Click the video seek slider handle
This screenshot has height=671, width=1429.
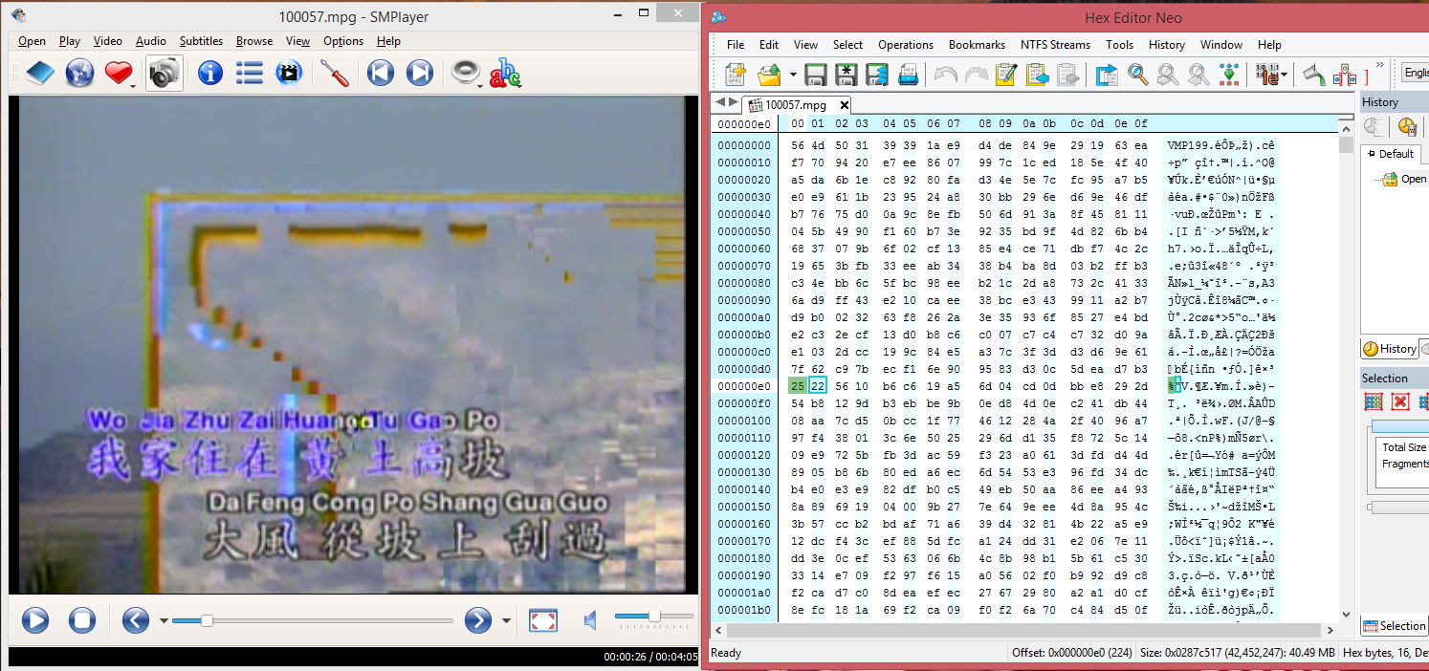point(206,620)
